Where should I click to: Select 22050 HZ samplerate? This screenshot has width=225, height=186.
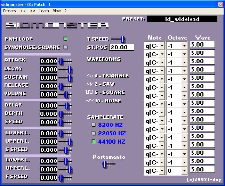click(94, 133)
